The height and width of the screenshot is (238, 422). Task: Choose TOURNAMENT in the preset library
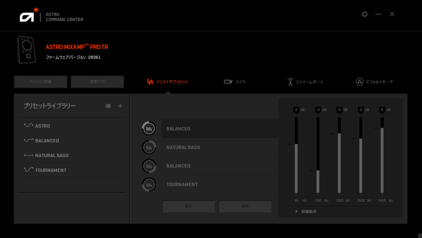tap(72, 170)
